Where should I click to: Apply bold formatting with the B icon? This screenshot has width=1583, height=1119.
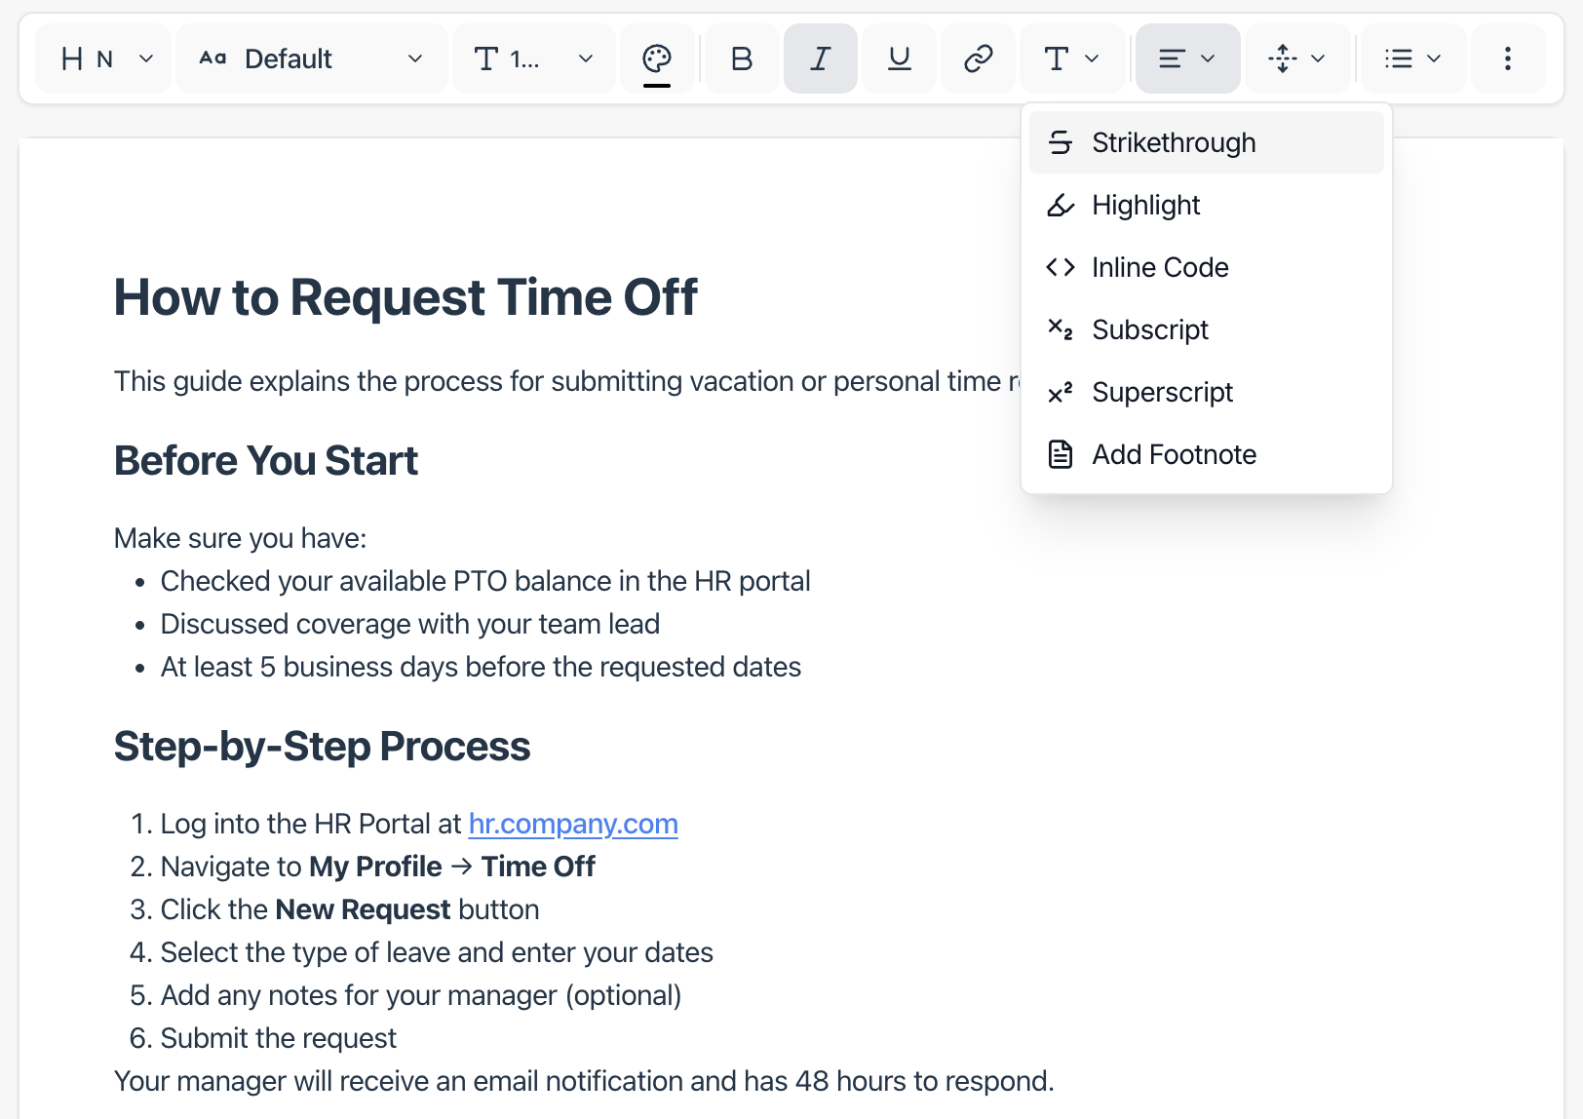741,58
